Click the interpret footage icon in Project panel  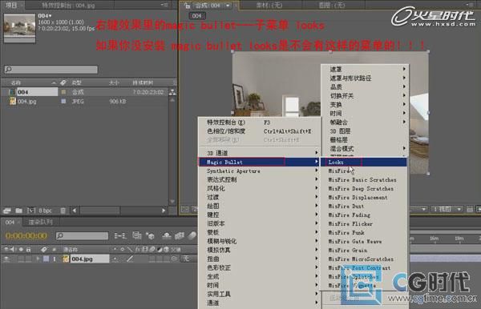[x=6, y=211]
